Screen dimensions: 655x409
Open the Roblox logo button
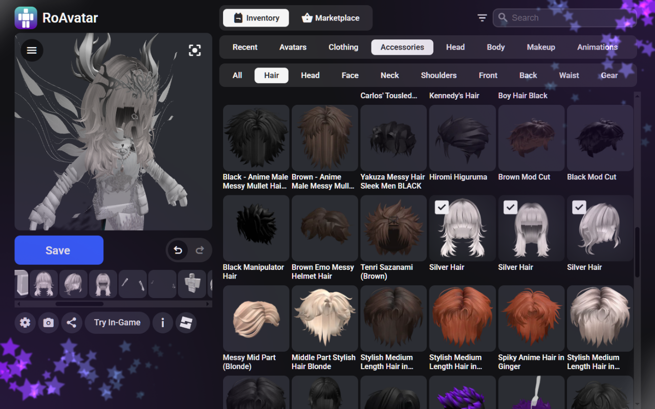[186, 323]
